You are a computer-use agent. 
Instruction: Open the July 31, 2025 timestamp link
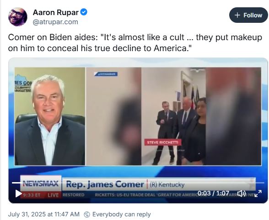[44, 214]
